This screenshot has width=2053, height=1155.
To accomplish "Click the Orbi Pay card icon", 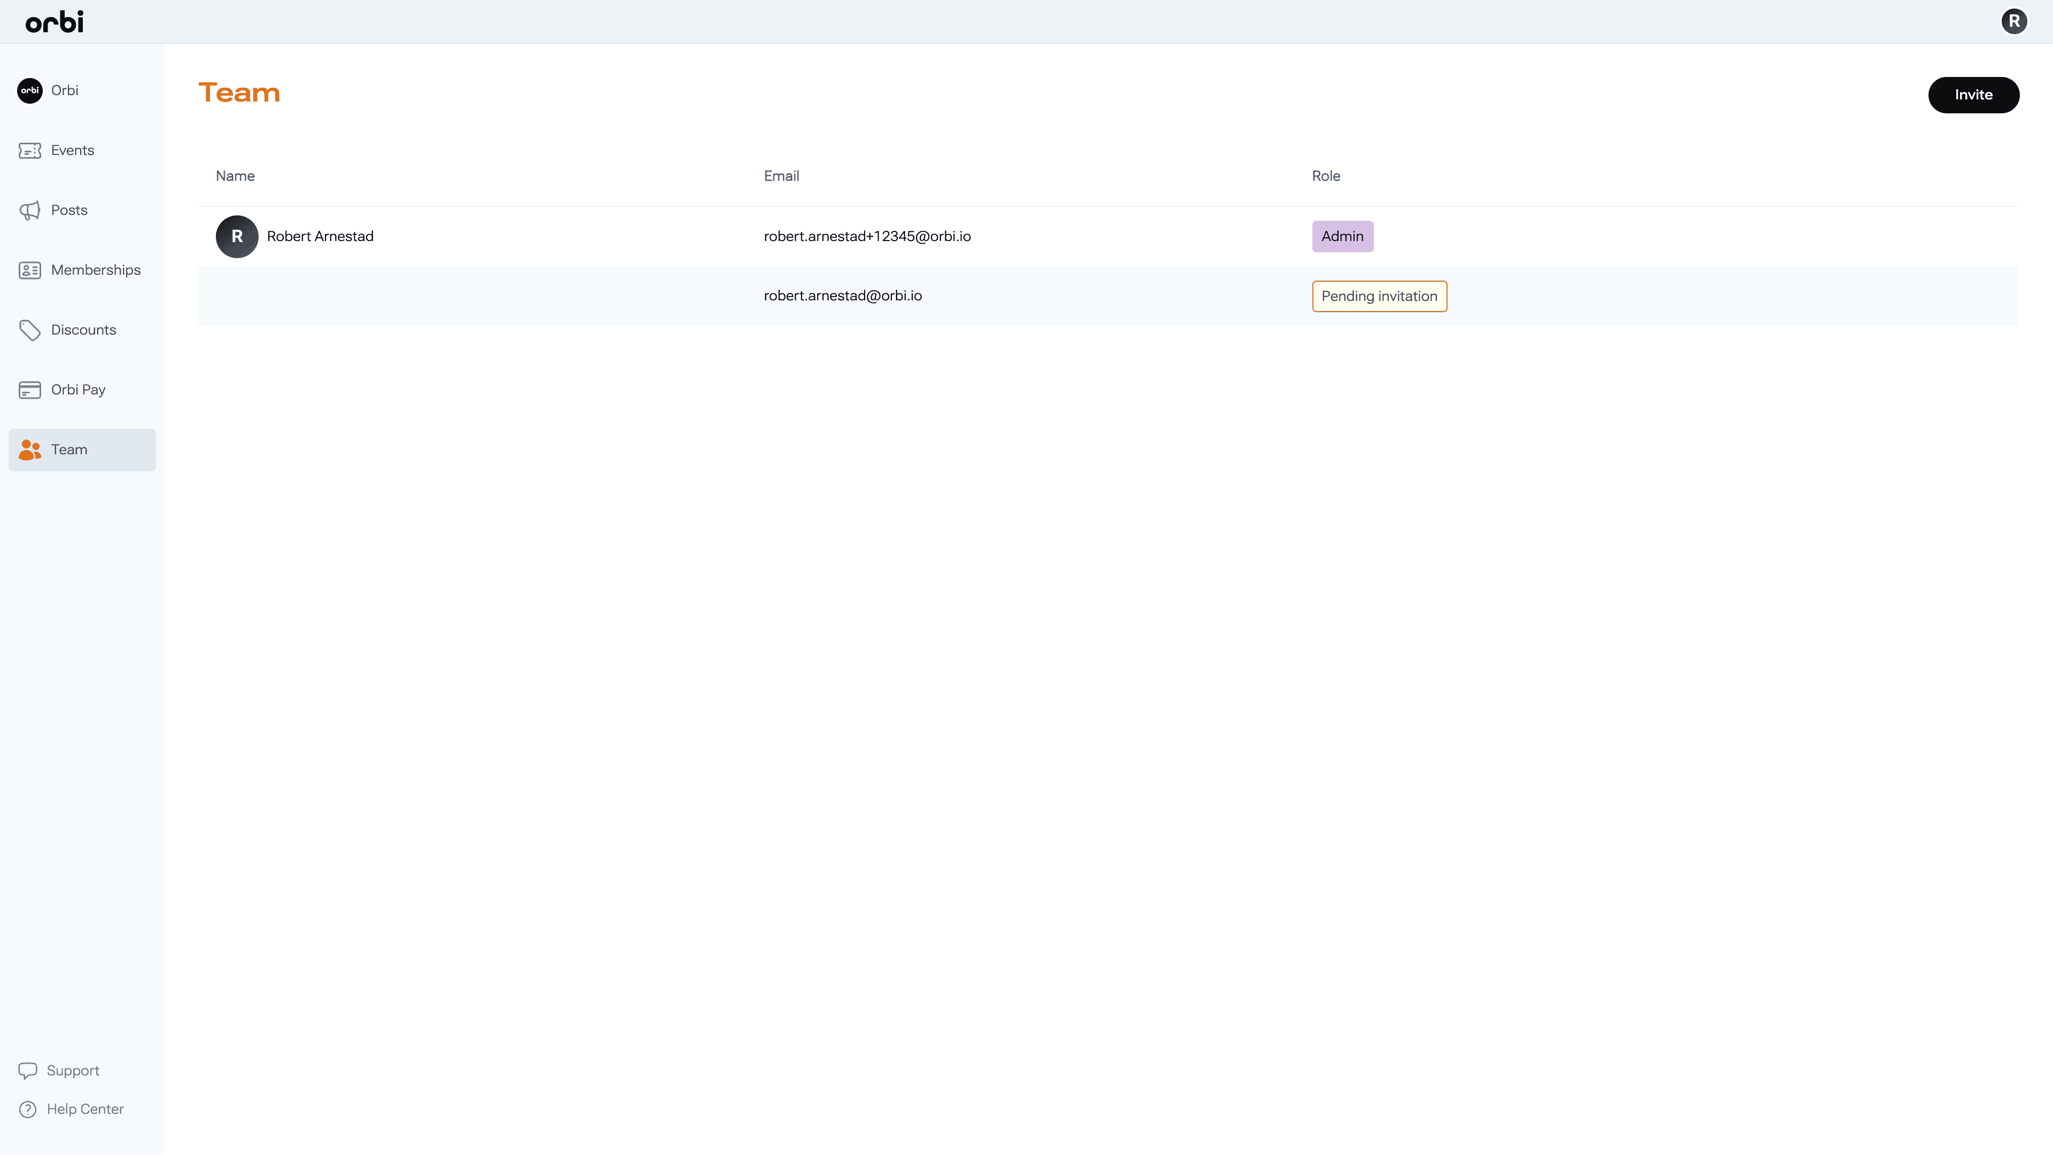I will click(29, 390).
